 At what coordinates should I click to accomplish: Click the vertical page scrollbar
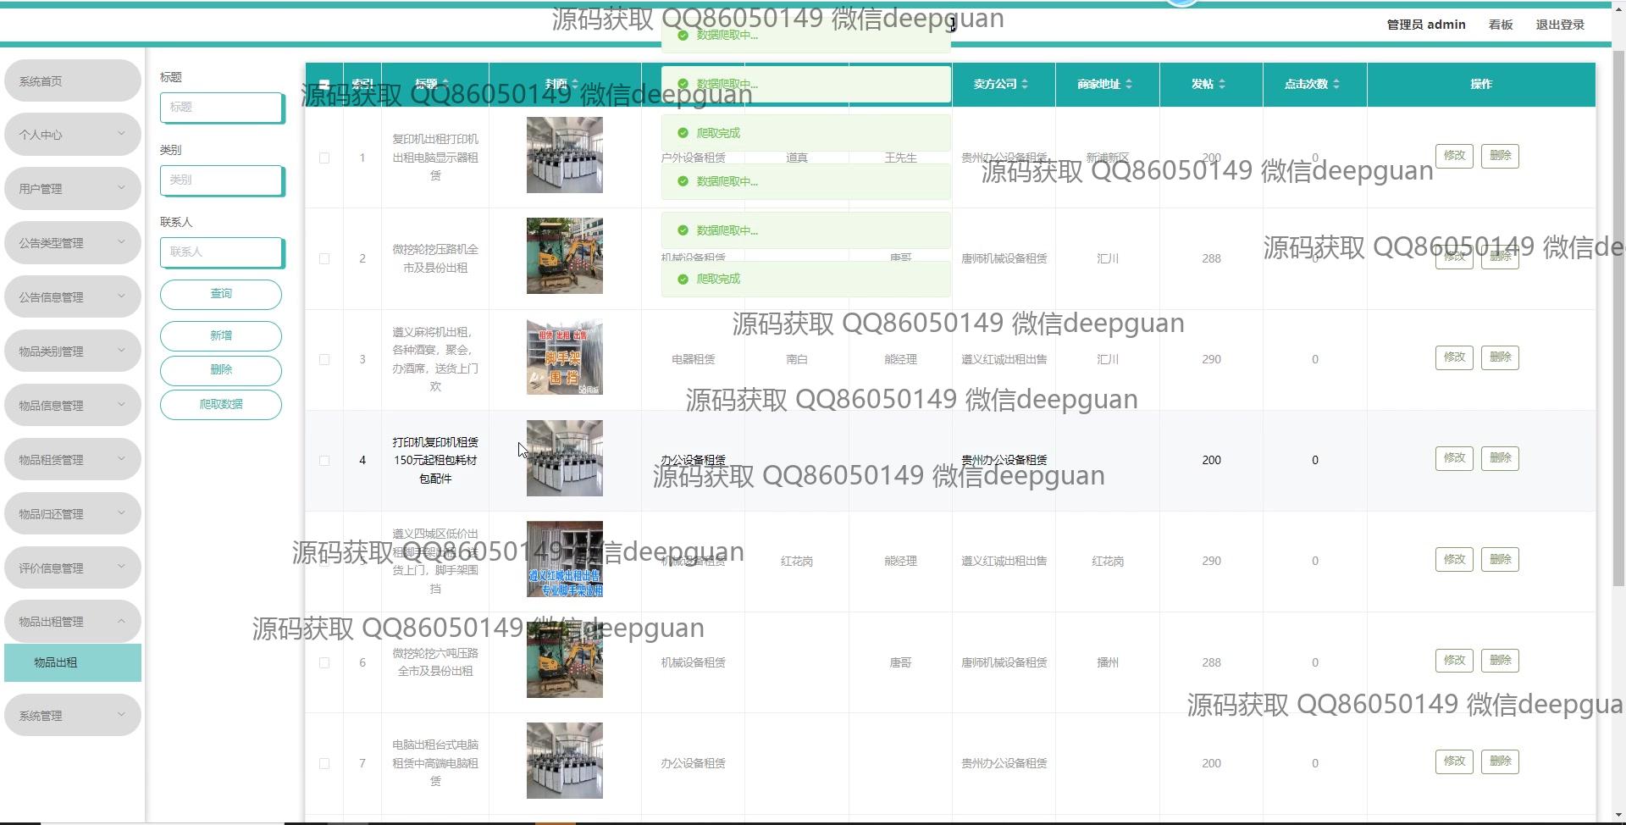[x=1618, y=318]
